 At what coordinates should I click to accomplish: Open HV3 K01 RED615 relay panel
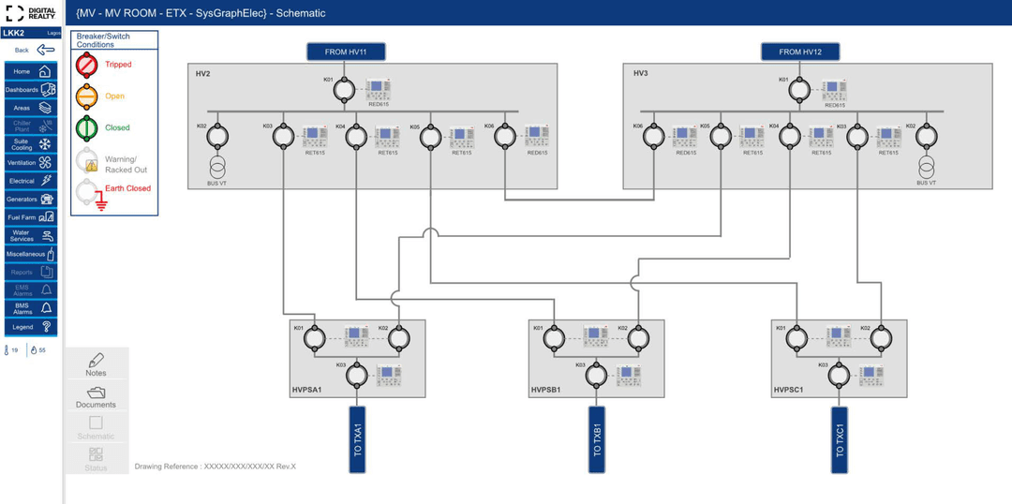pos(835,90)
